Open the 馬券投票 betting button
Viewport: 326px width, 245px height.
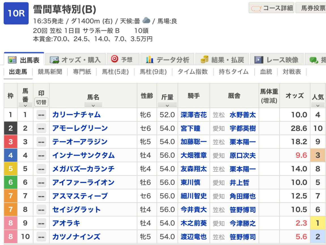[311, 8]
